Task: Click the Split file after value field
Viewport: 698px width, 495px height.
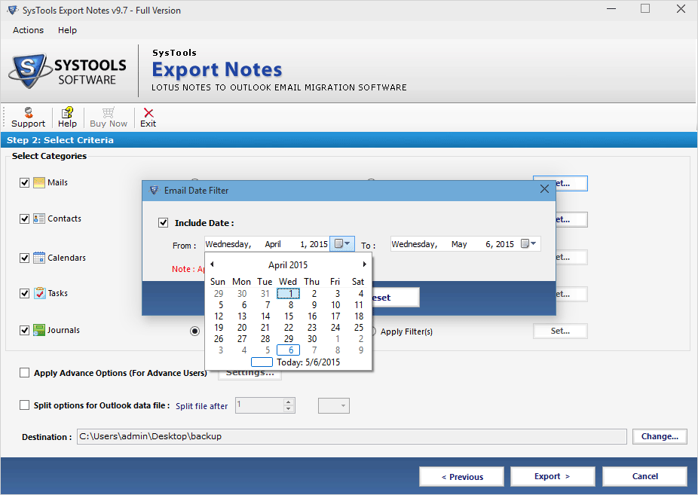Action: [x=259, y=405]
